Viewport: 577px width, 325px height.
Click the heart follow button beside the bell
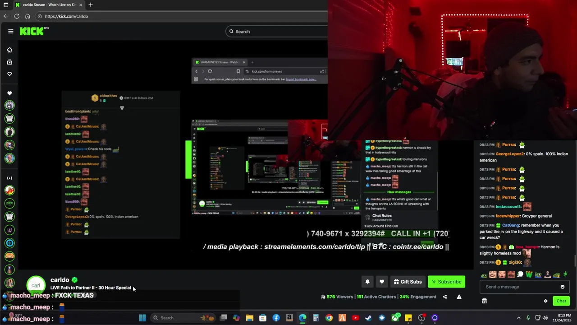[x=382, y=282]
